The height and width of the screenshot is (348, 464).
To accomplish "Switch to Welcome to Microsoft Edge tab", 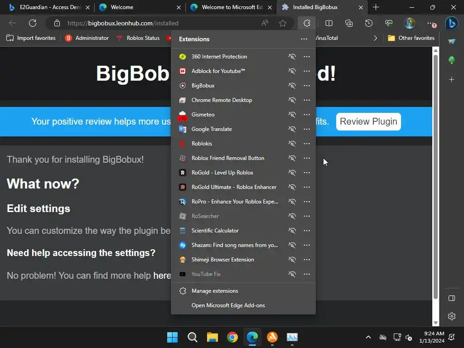I will point(231,7).
